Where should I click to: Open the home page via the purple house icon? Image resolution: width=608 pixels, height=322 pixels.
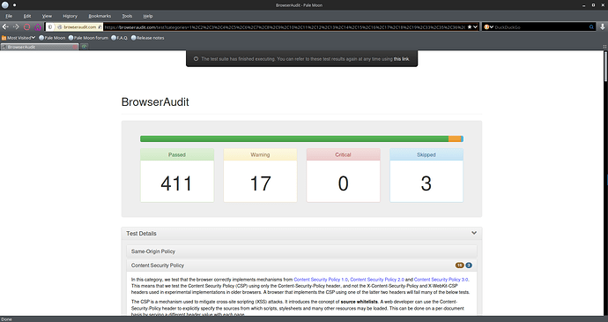point(38,26)
